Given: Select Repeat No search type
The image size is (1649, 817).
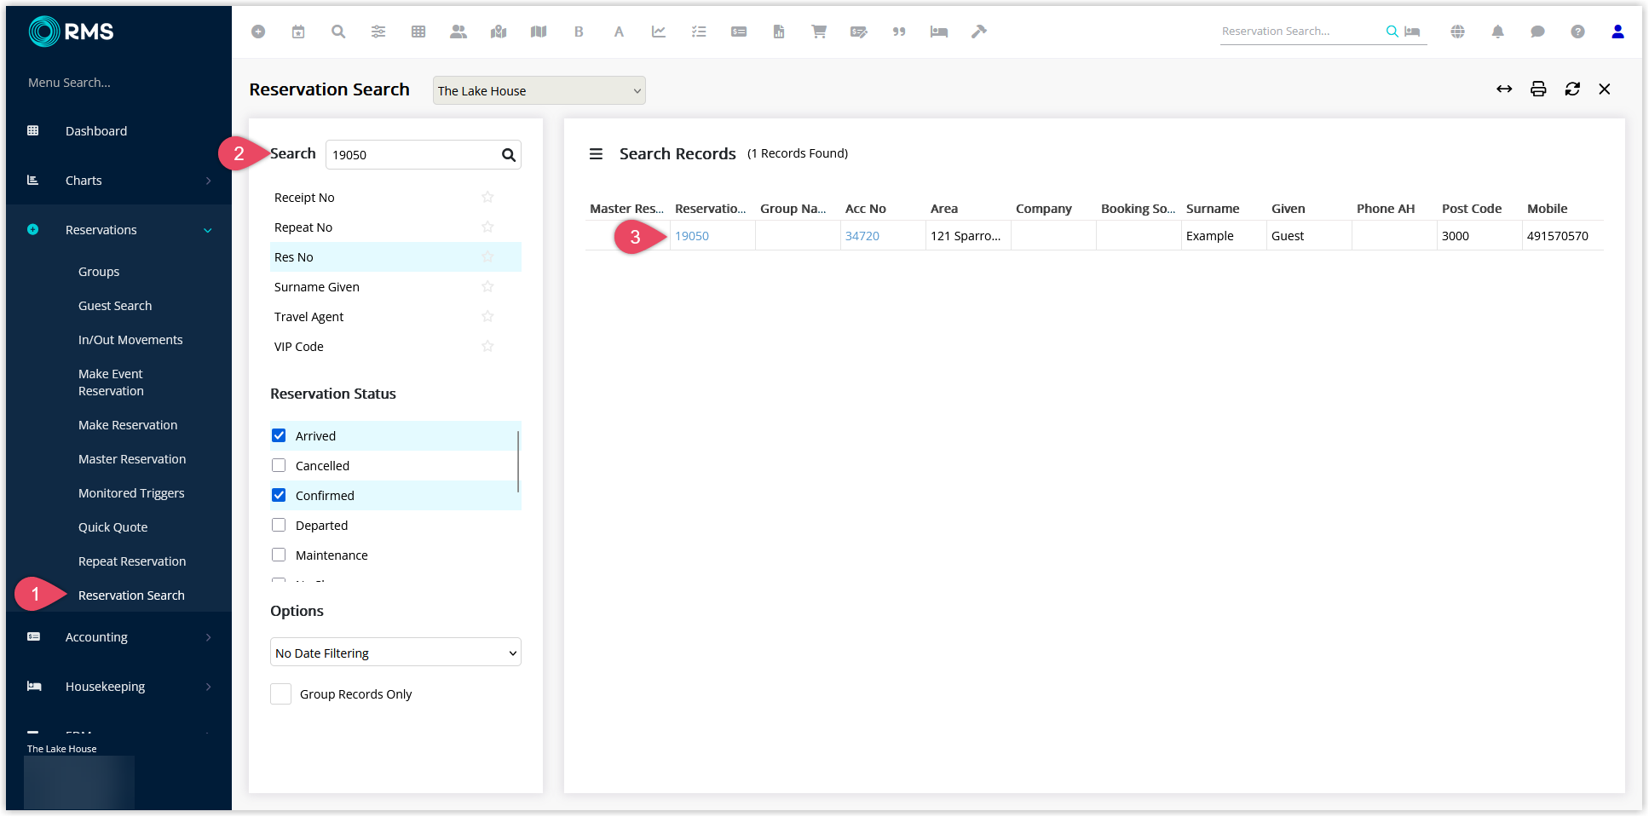Looking at the screenshot, I should [395, 227].
